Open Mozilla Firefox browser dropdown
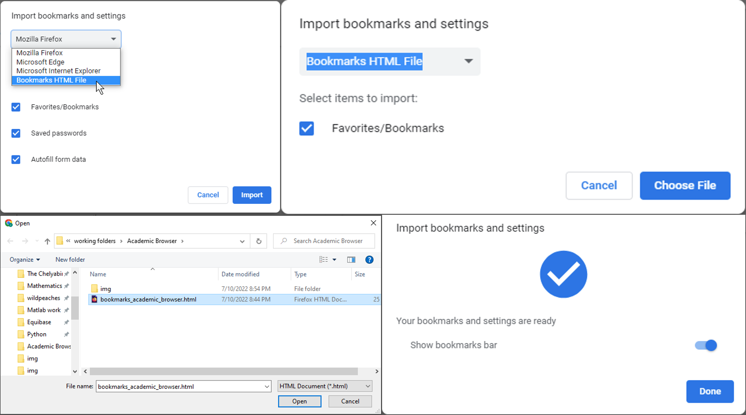Screen dimensions: 746x415 coord(66,39)
